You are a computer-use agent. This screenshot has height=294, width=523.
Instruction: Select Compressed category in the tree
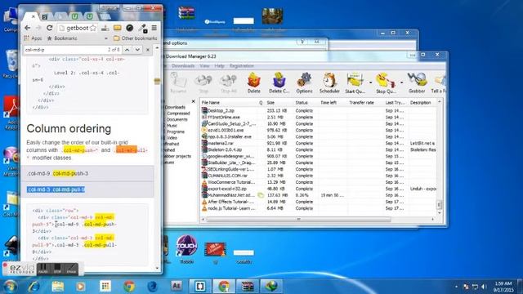pyautogui.click(x=178, y=114)
